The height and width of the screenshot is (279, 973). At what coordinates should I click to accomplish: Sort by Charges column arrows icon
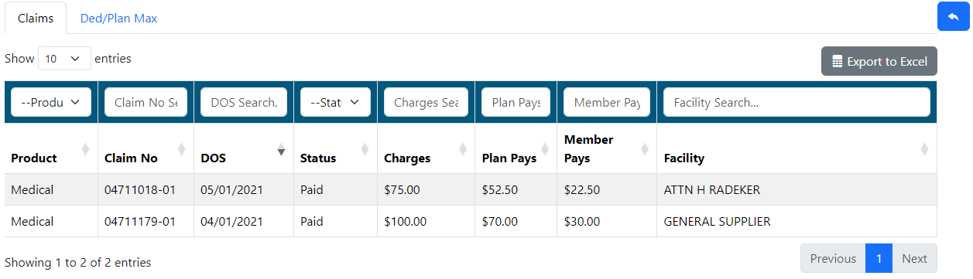pos(463,149)
